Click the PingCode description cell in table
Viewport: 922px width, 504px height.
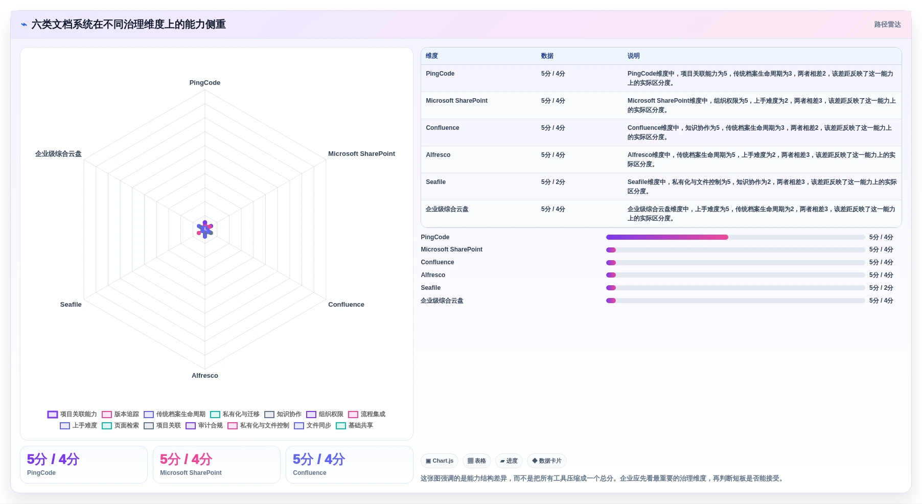[x=762, y=78]
